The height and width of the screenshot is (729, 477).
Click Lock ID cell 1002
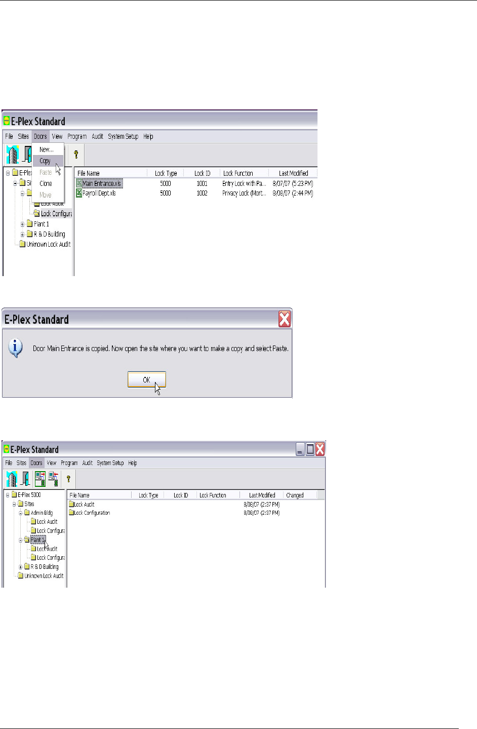click(202, 193)
